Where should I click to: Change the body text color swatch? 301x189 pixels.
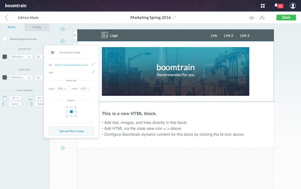point(5,77)
